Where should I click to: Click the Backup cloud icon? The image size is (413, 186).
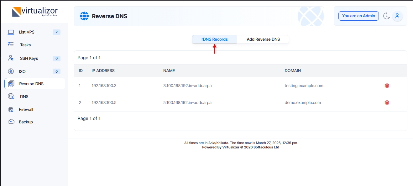coord(11,122)
